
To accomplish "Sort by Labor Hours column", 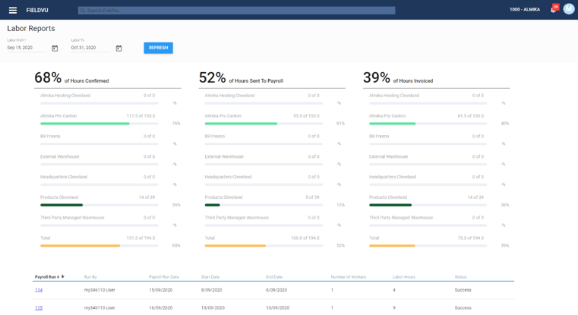I will point(403,277).
